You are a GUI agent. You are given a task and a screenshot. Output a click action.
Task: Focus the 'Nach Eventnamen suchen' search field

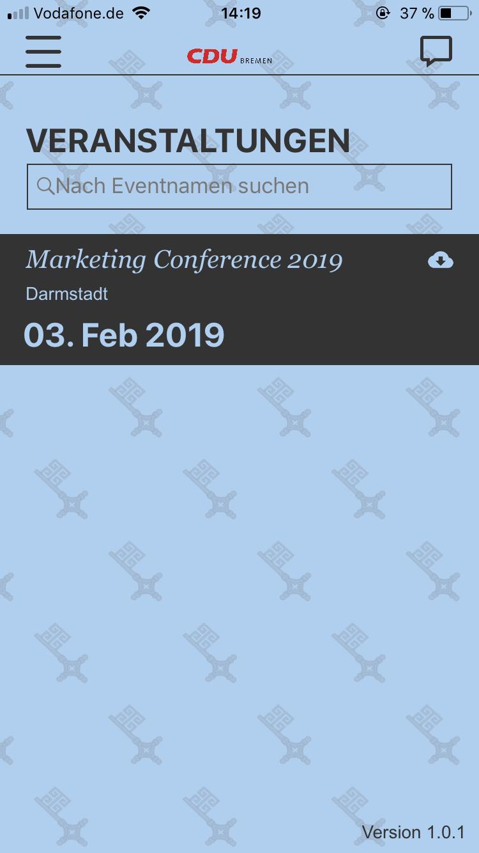coord(249,186)
